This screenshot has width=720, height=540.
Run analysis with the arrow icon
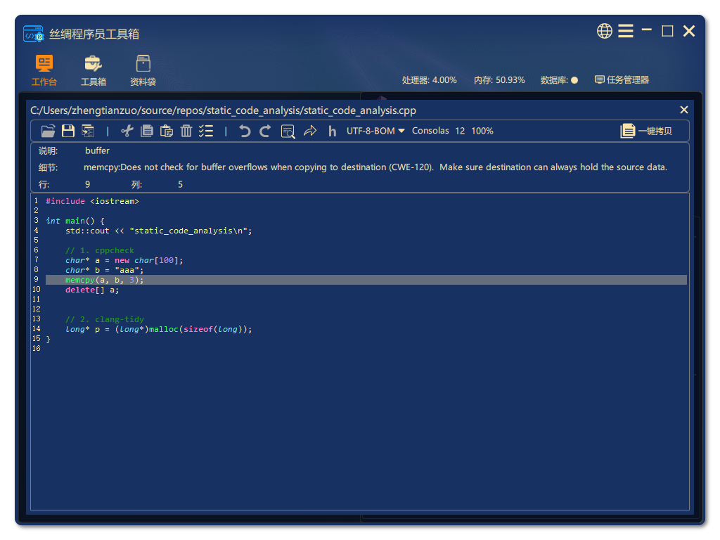point(310,131)
